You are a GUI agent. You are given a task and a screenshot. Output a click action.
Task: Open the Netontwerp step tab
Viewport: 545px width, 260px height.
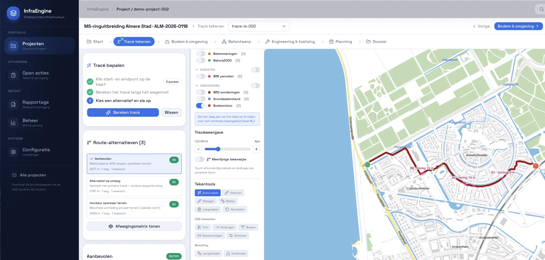236,42
